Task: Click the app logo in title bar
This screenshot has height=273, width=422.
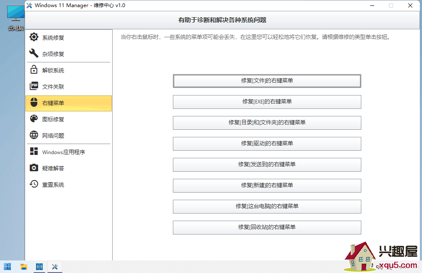Action: tap(29, 5)
